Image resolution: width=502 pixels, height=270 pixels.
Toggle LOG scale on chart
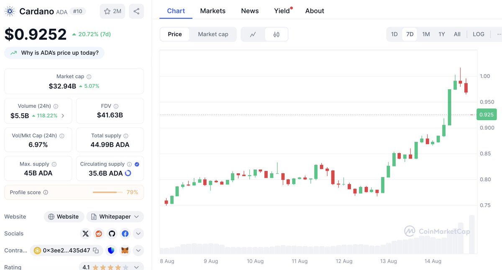click(x=479, y=34)
